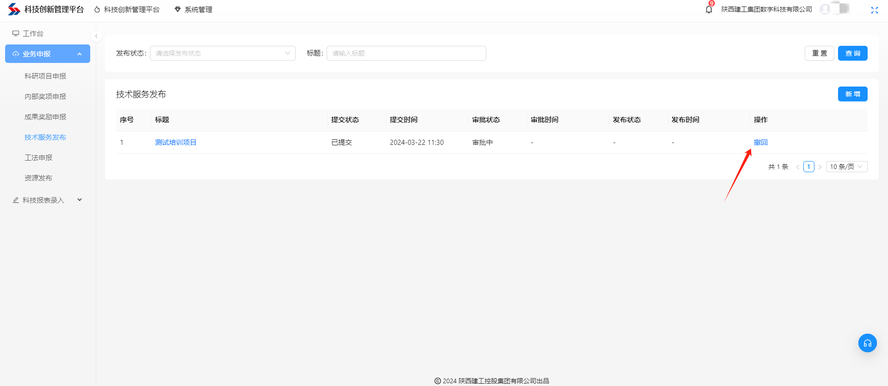The image size is (888, 386).
Task: Click the 重置 reset button
Action: [819, 53]
